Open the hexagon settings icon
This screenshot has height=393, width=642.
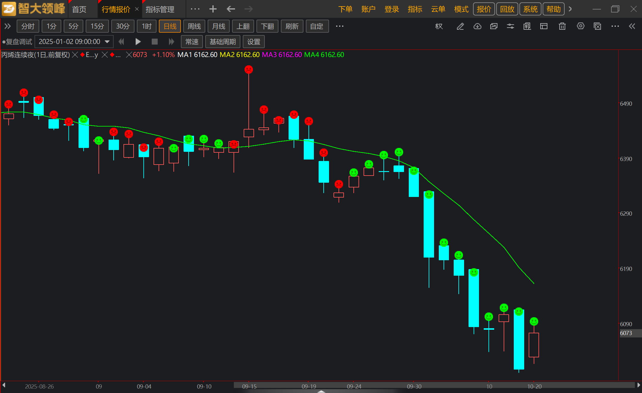tap(580, 26)
